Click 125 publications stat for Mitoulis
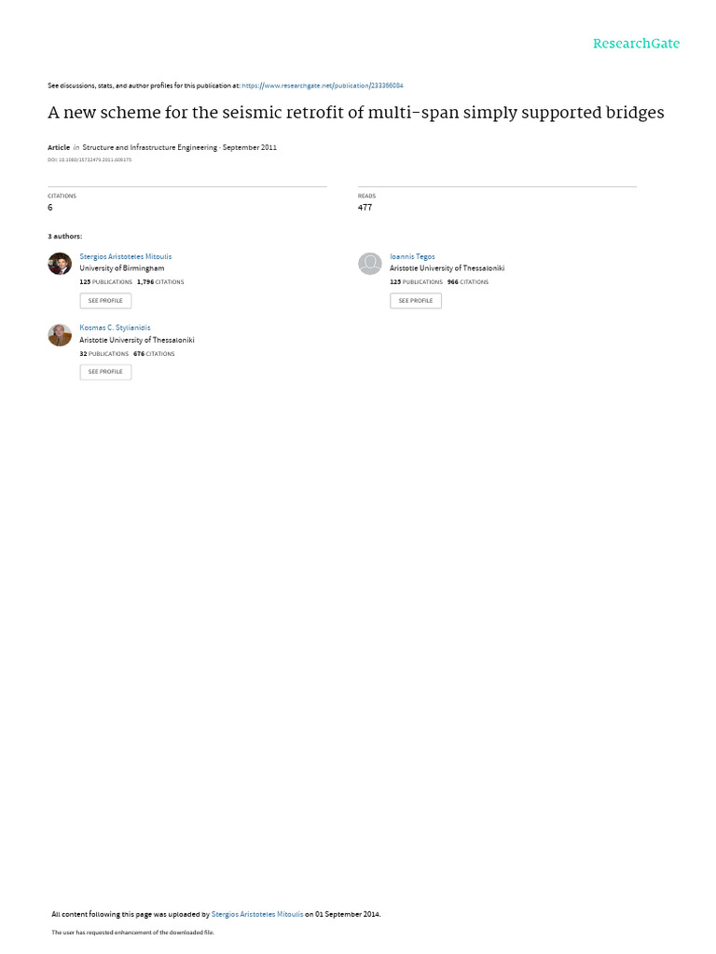The image size is (716, 954). pyautogui.click(x=106, y=282)
